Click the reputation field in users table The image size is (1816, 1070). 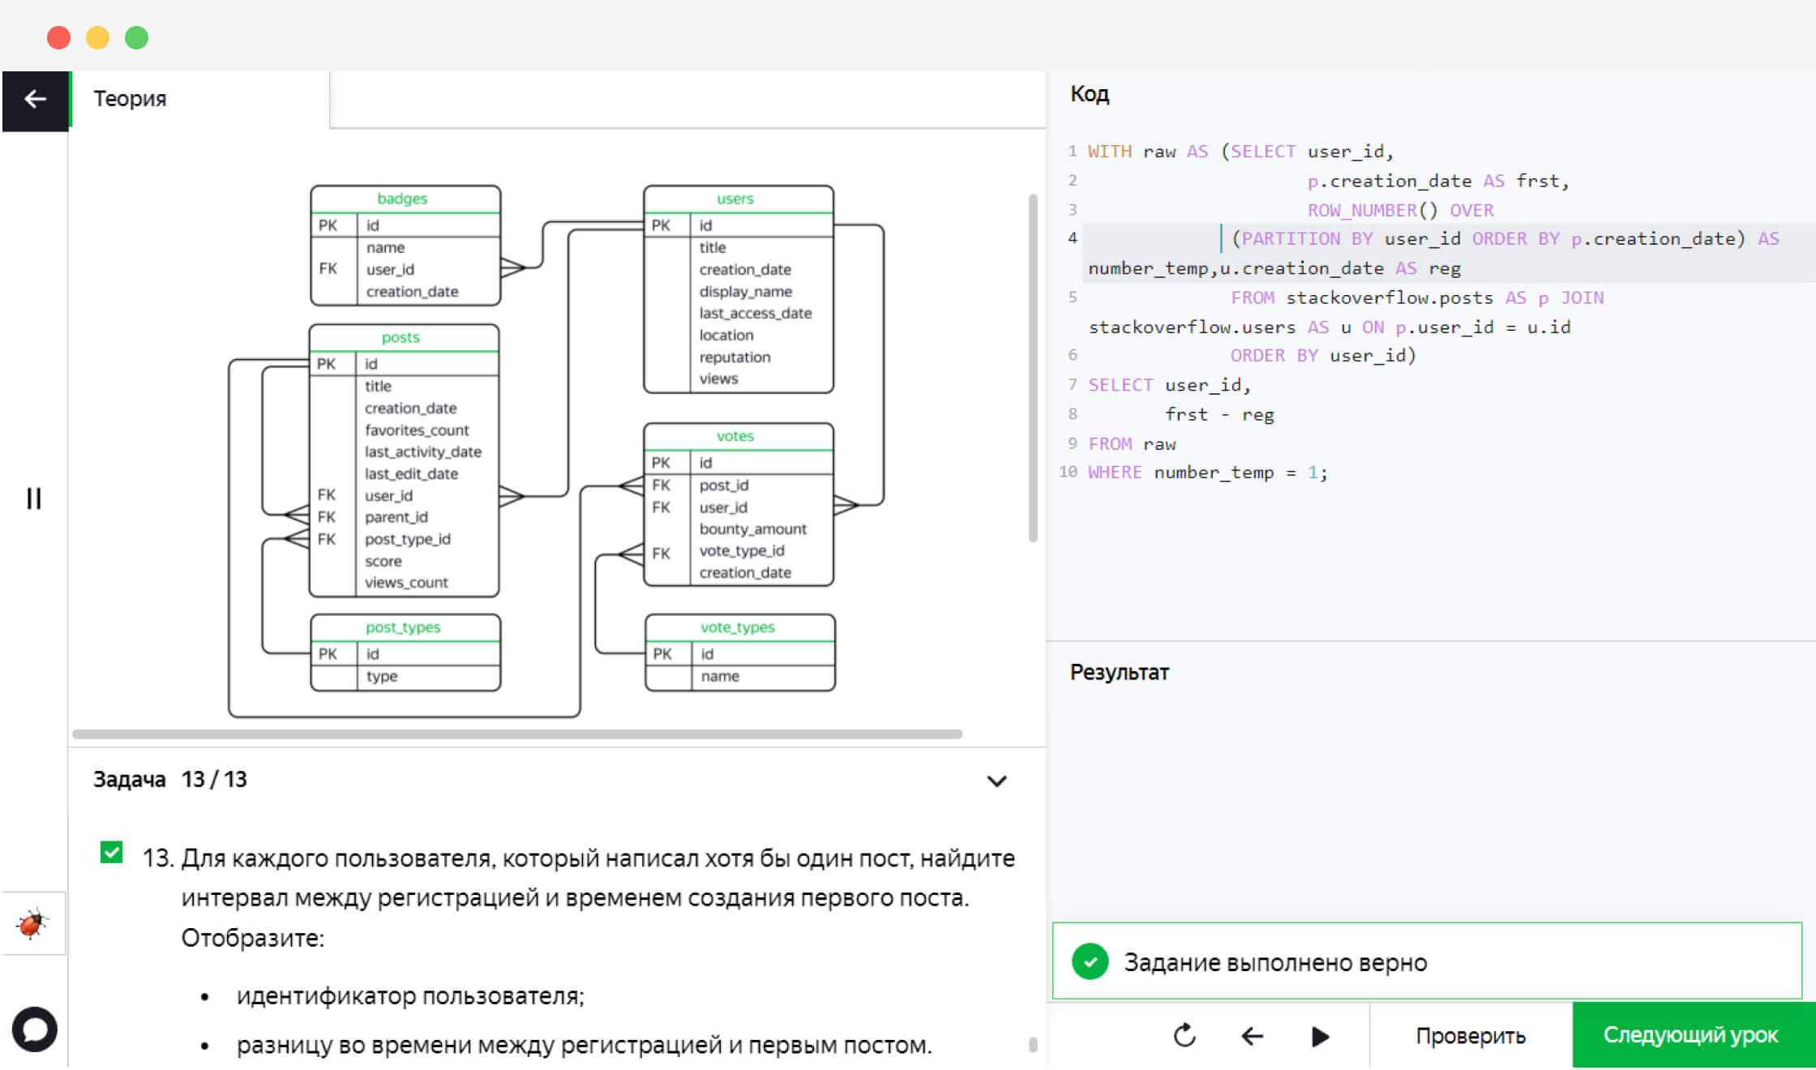(735, 357)
